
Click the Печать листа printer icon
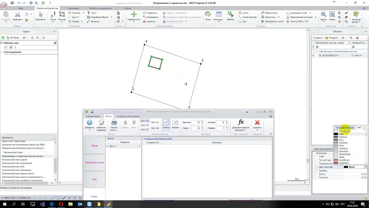[114, 125]
